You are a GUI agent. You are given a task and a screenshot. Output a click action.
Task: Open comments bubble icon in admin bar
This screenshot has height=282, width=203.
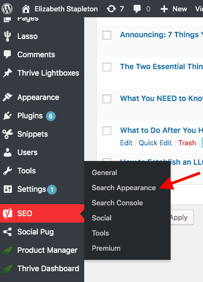137,9
